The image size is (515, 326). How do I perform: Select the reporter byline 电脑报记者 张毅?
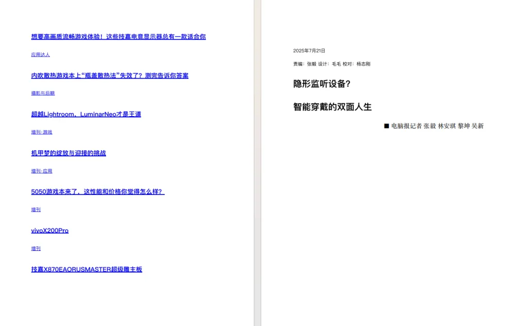435,126
